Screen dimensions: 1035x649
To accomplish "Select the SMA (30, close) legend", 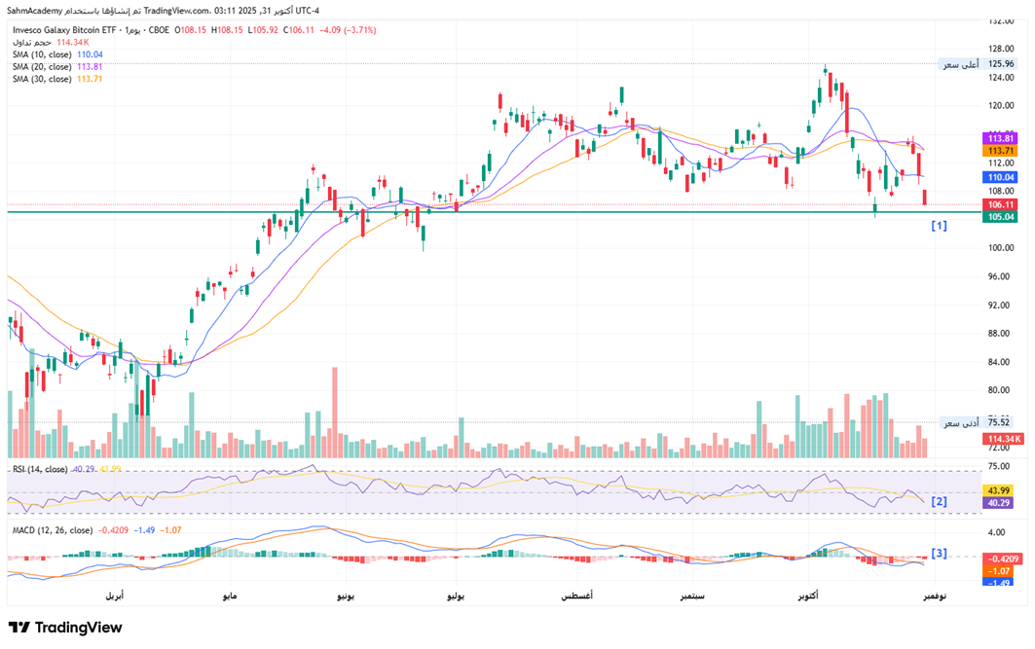I will (x=42, y=79).
